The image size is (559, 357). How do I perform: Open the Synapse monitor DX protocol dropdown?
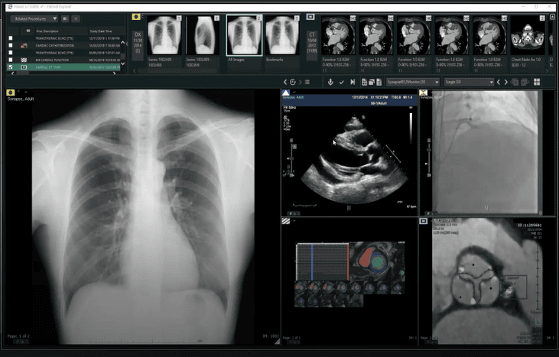[413, 83]
